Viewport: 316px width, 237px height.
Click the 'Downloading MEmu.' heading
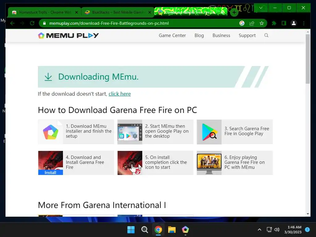pos(98,77)
